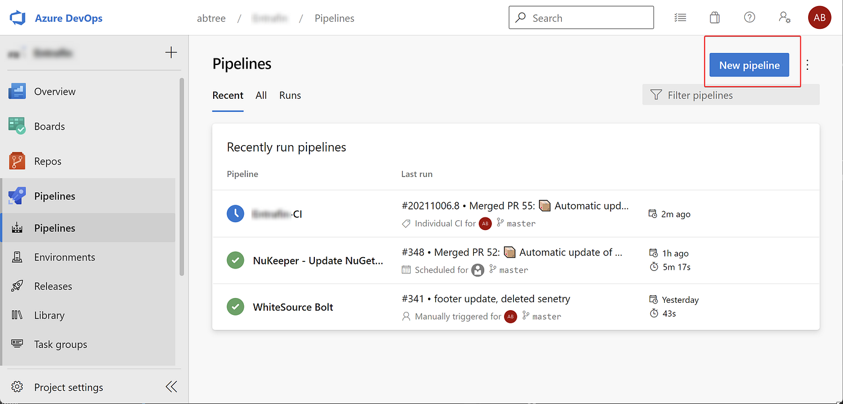Click the Project settings gear icon

[x=17, y=387]
